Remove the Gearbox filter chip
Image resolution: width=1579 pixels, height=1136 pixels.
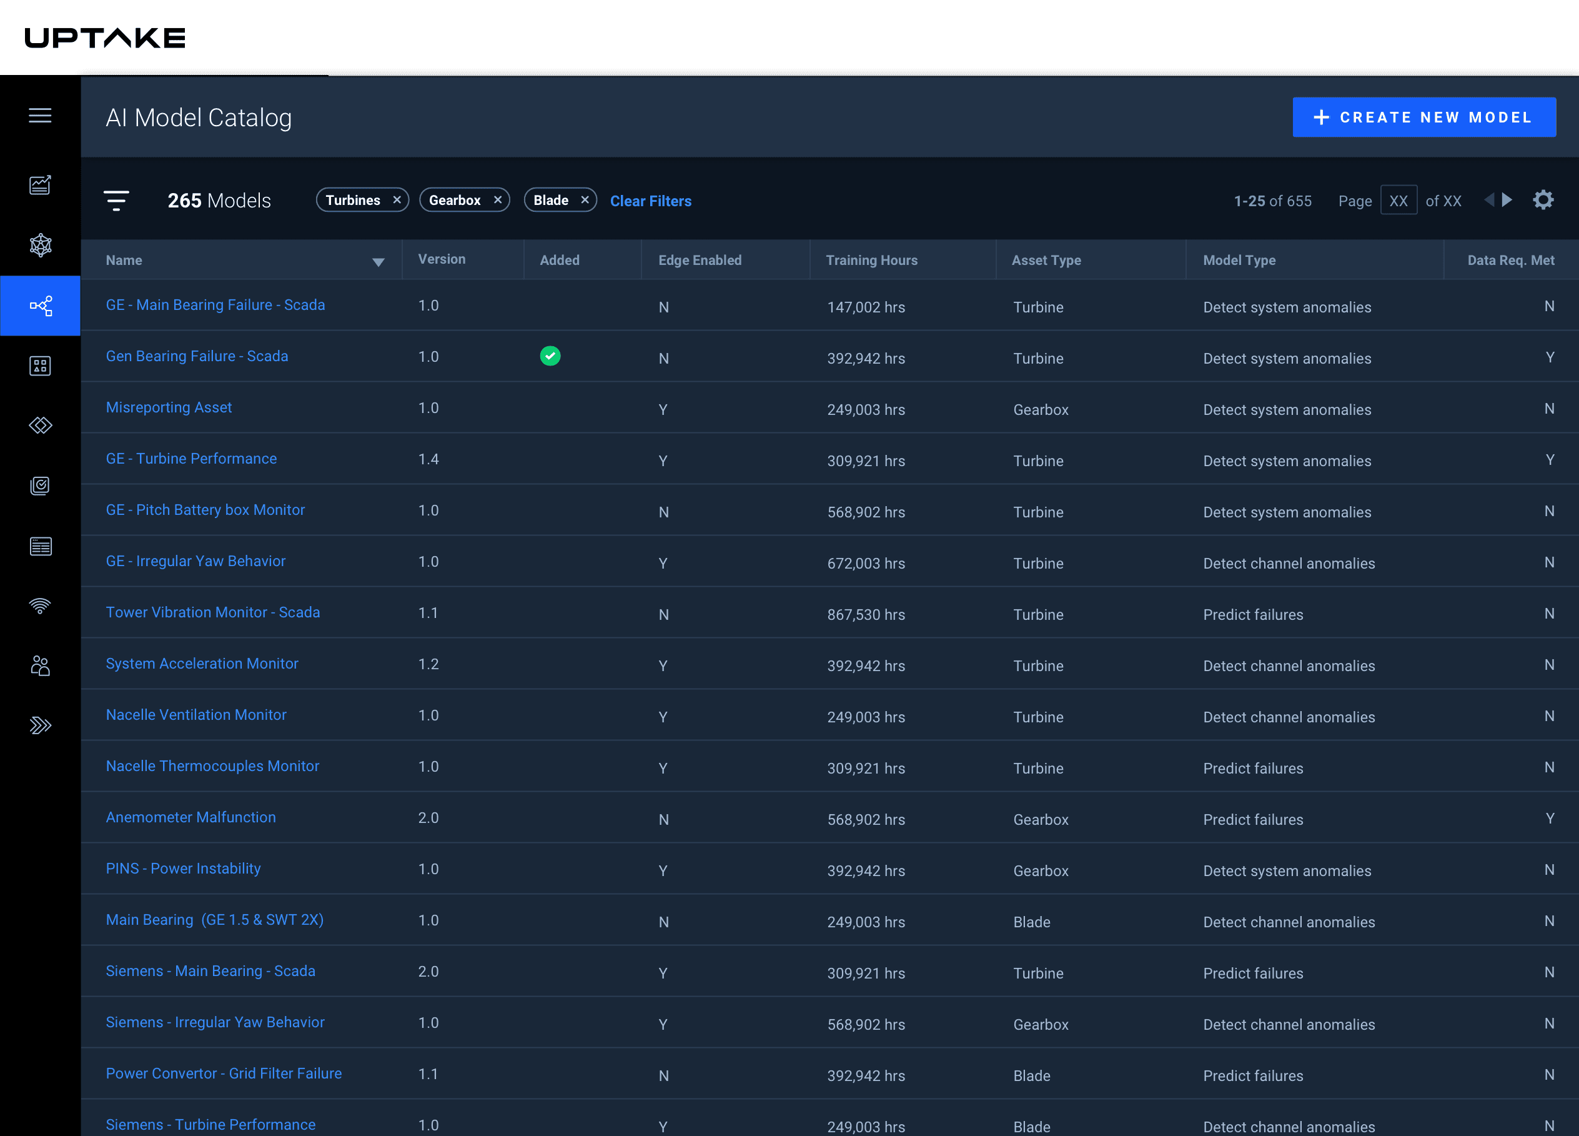(x=498, y=201)
